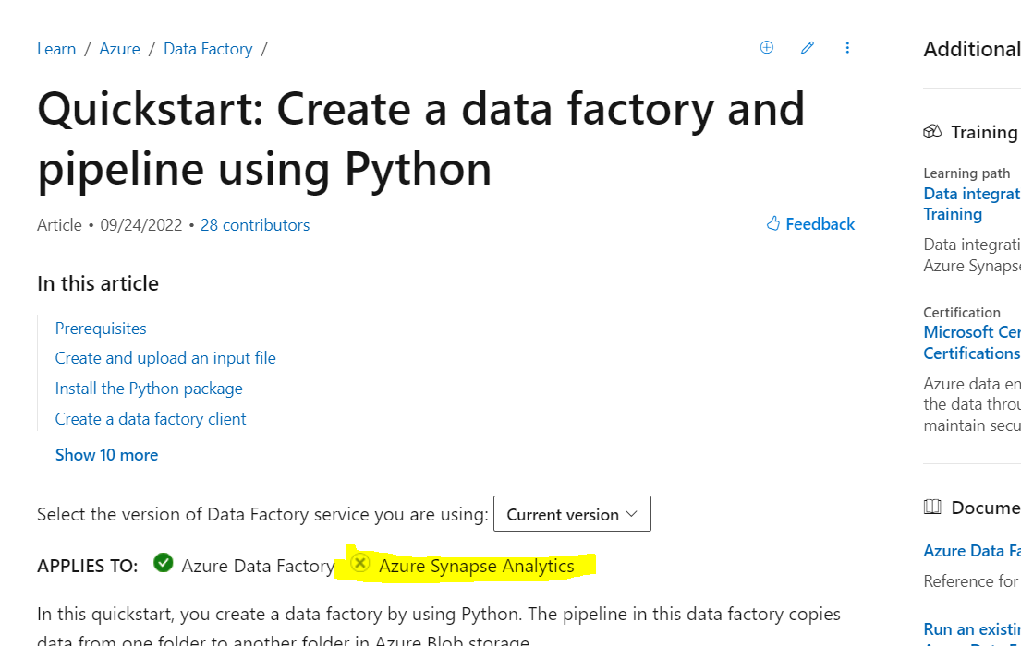Screen dimensions: 1021x646
Task: Open the Microsoft Certifications link
Action: coord(971,342)
